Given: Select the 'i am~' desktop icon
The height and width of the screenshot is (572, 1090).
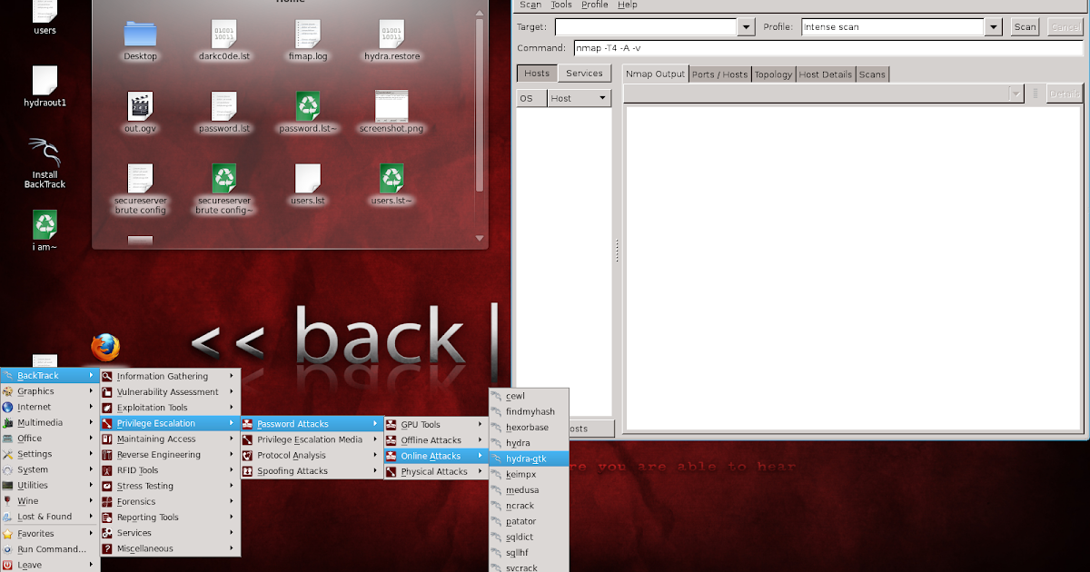Looking at the screenshot, I should [x=45, y=224].
